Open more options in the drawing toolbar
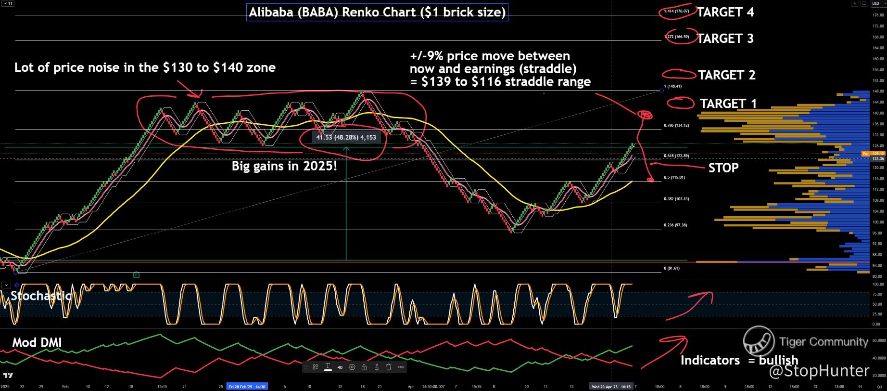Screen dimensions: 887x391 (x=401, y=367)
